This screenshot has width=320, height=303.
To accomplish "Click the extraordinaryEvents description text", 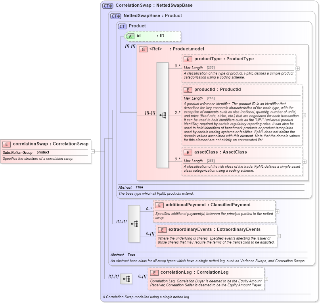I will (217, 240).
